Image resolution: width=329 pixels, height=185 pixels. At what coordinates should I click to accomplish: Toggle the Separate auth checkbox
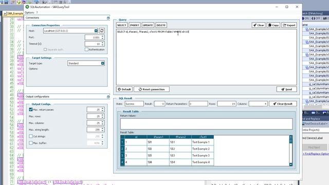45,49
